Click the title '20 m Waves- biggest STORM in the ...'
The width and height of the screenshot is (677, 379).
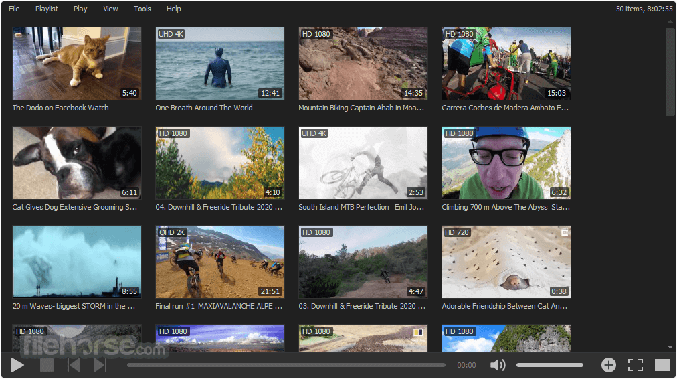pos(74,306)
